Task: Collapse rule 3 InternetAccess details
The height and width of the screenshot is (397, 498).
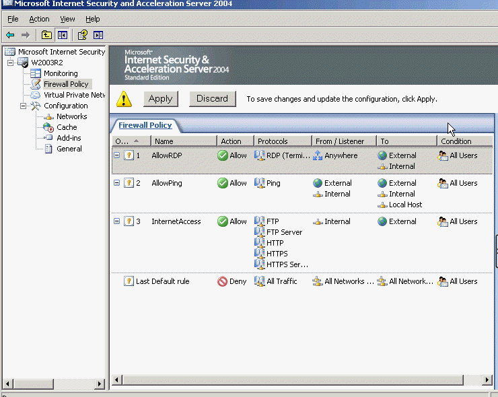Action: pos(117,221)
